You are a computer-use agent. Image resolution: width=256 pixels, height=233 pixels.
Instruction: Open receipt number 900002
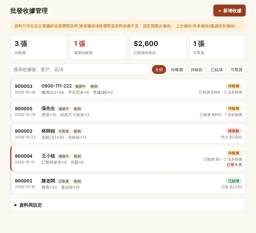point(24,131)
